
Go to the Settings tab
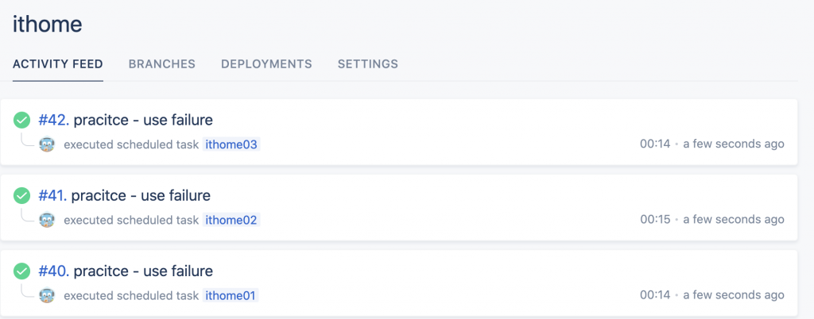tap(368, 63)
